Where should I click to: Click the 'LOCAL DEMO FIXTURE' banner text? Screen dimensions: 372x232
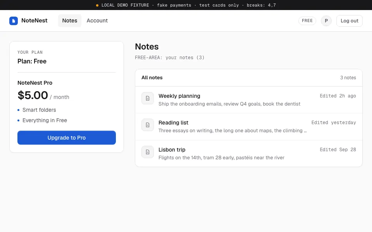[x=125, y=5]
